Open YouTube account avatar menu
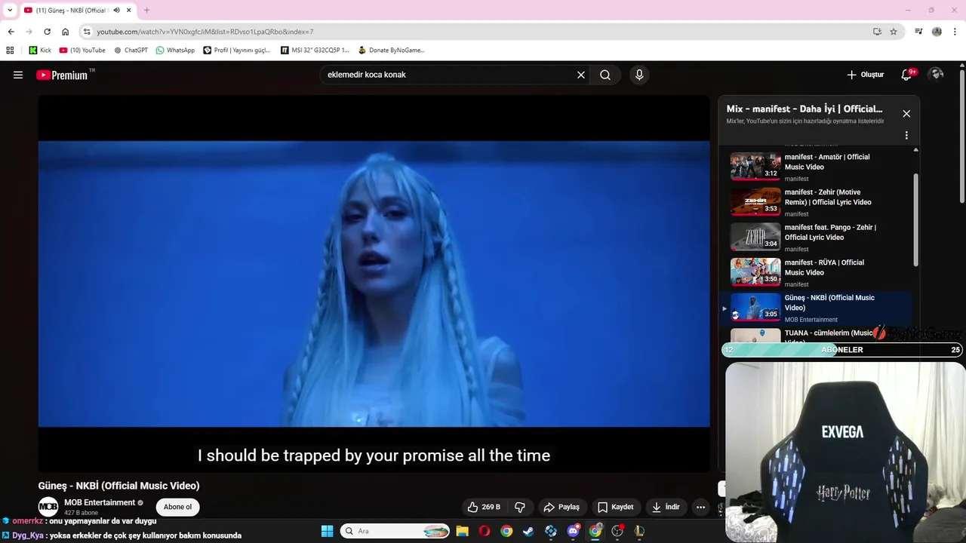The width and height of the screenshot is (966, 543). coord(937,74)
